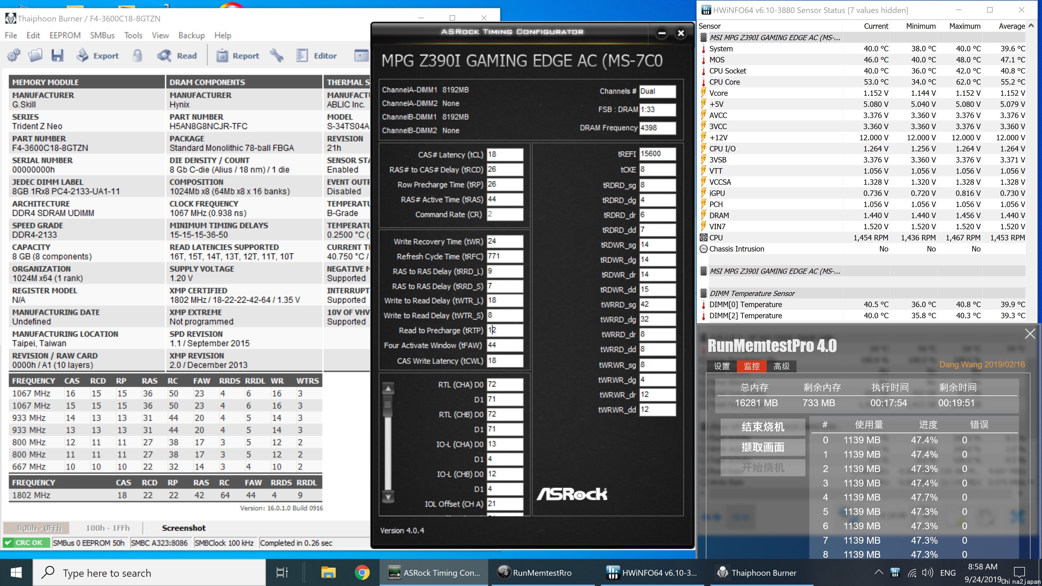1042x586 pixels.
Task: Click the first MSI MPG Z390I sensor group header
Action: [862, 38]
